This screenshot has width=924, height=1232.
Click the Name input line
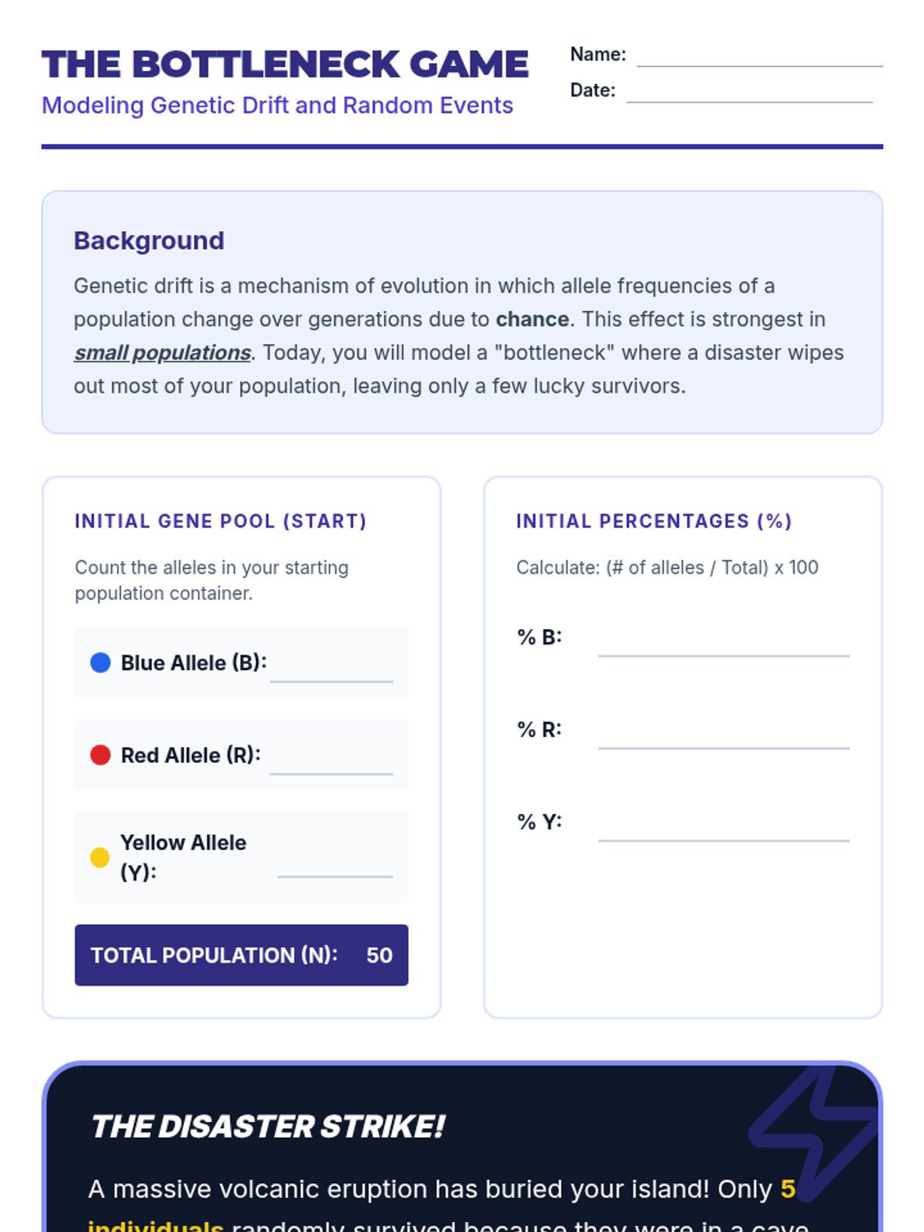coord(759,59)
